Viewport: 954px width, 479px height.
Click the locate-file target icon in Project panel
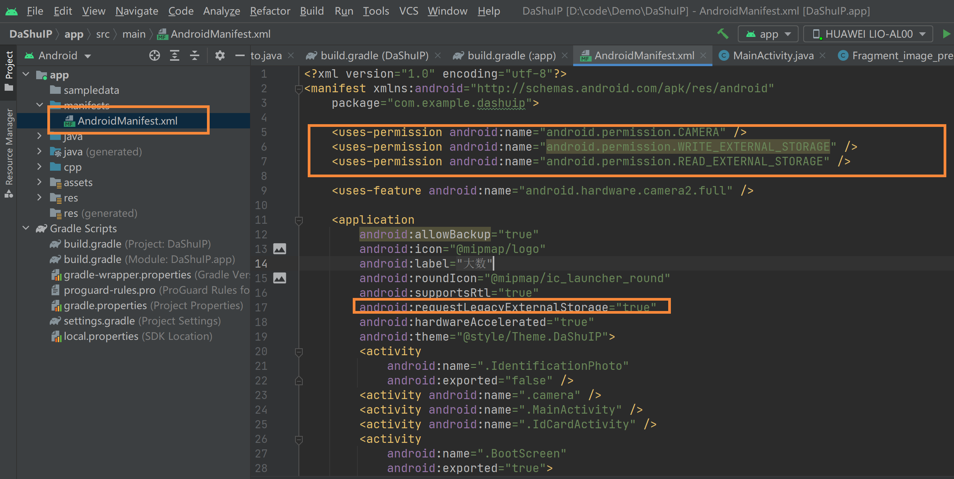pos(154,56)
